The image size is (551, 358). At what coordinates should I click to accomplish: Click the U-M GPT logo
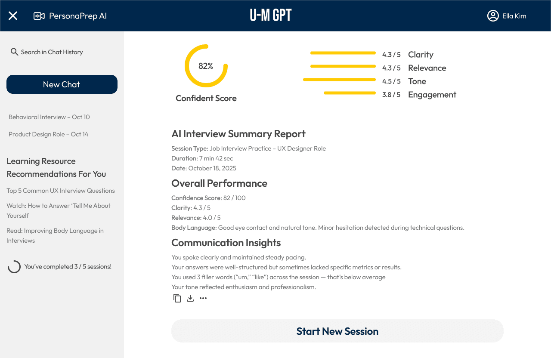tap(271, 15)
